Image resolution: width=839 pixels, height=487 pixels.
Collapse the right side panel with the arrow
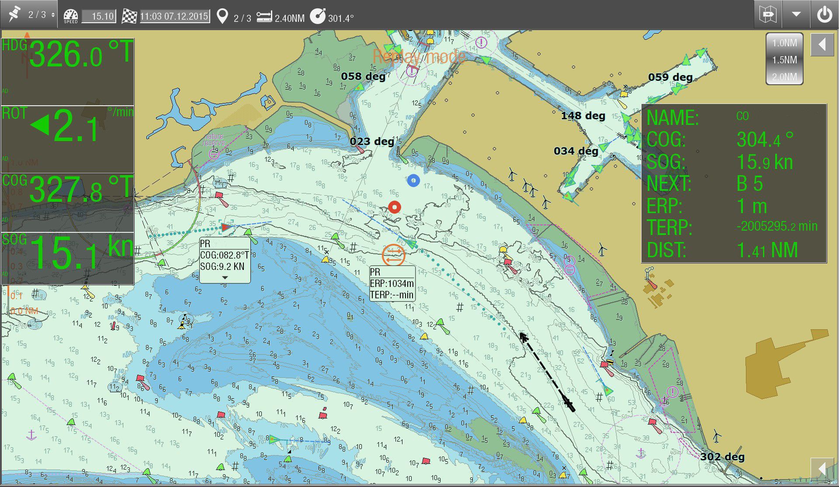[x=822, y=45]
